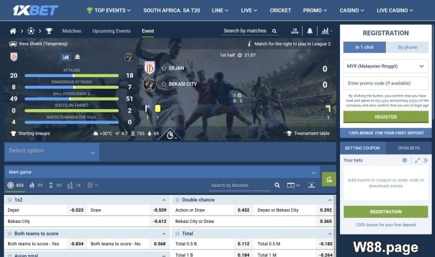435x257 pixels.
Task: Open the CASINO menu
Action: (x=352, y=11)
